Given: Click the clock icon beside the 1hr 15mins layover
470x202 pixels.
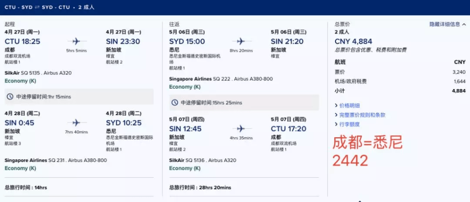Looking at the screenshot, I should coord(10,97).
